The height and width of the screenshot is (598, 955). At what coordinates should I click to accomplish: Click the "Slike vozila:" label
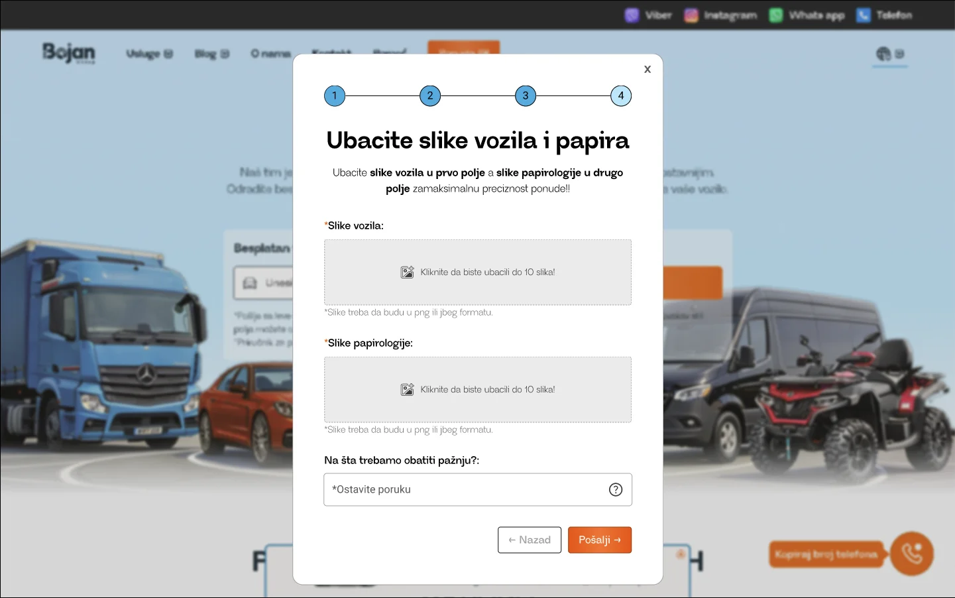(354, 225)
